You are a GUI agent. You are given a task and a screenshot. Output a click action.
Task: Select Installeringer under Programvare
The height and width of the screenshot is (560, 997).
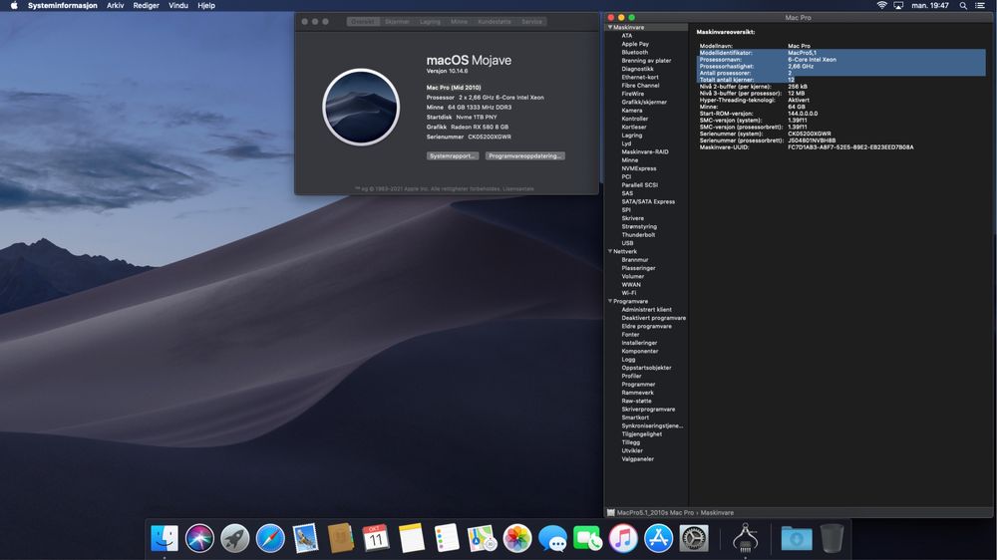tap(639, 343)
